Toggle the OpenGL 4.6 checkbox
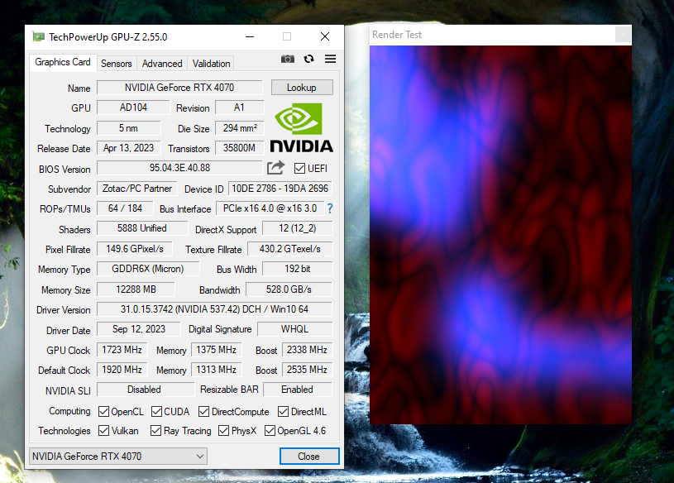The image size is (674, 483). pyautogui.click(x=270, y=431)
